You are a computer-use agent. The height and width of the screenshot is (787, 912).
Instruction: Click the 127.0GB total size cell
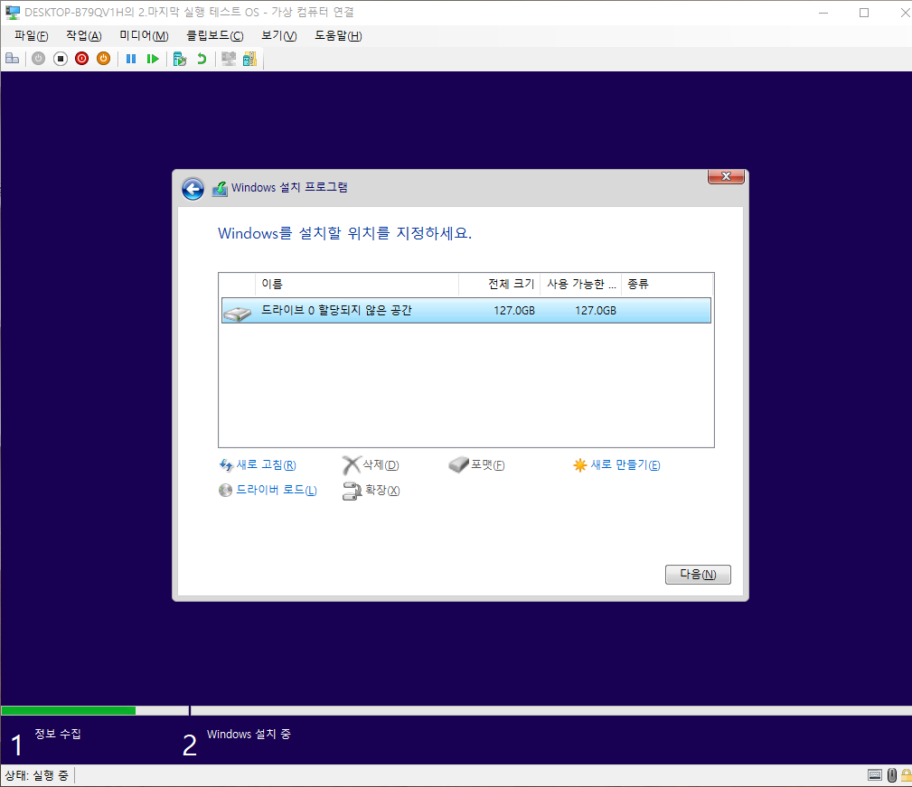click(514, 311)
